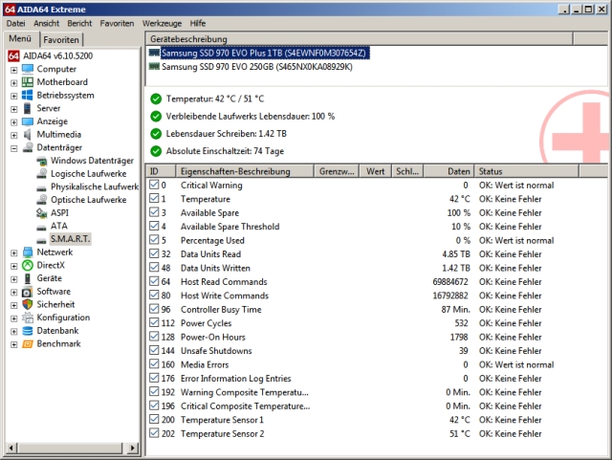Toggle the Data Units Written checkbox
612x460 pixels.
click(x=154, y=267)
